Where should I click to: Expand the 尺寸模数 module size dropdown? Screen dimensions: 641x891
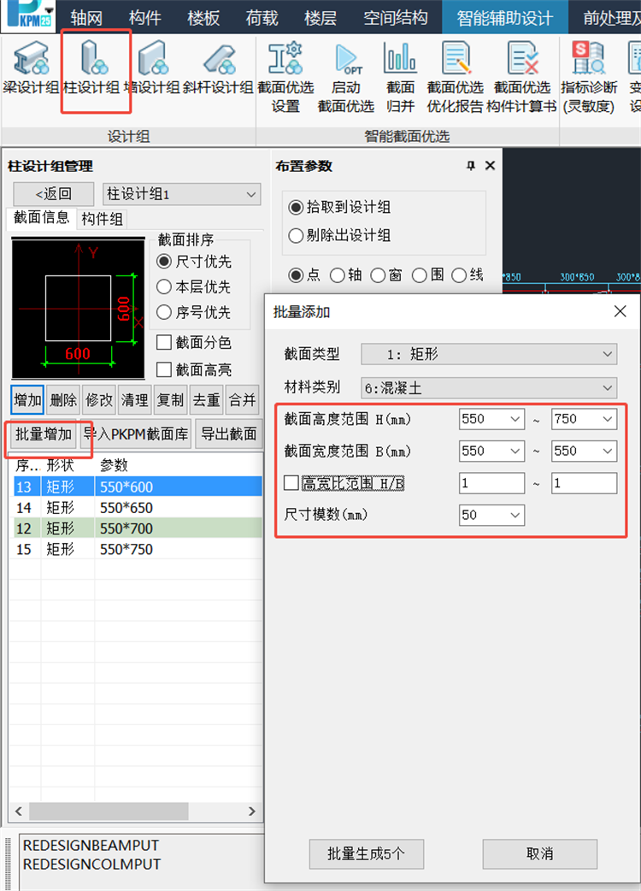coord(491,516)
